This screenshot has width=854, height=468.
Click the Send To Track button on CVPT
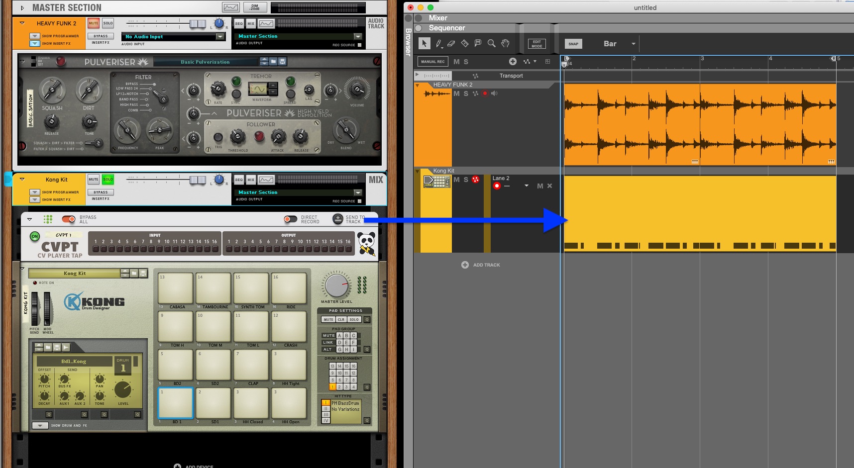coord(338,219)
